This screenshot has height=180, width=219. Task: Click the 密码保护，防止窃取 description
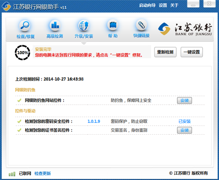coord(129,121)
